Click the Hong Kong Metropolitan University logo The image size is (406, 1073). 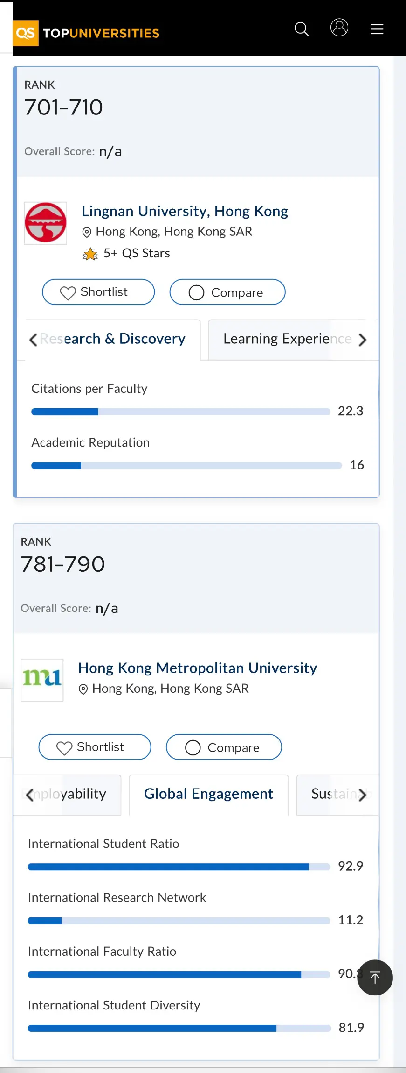point(42,680)
